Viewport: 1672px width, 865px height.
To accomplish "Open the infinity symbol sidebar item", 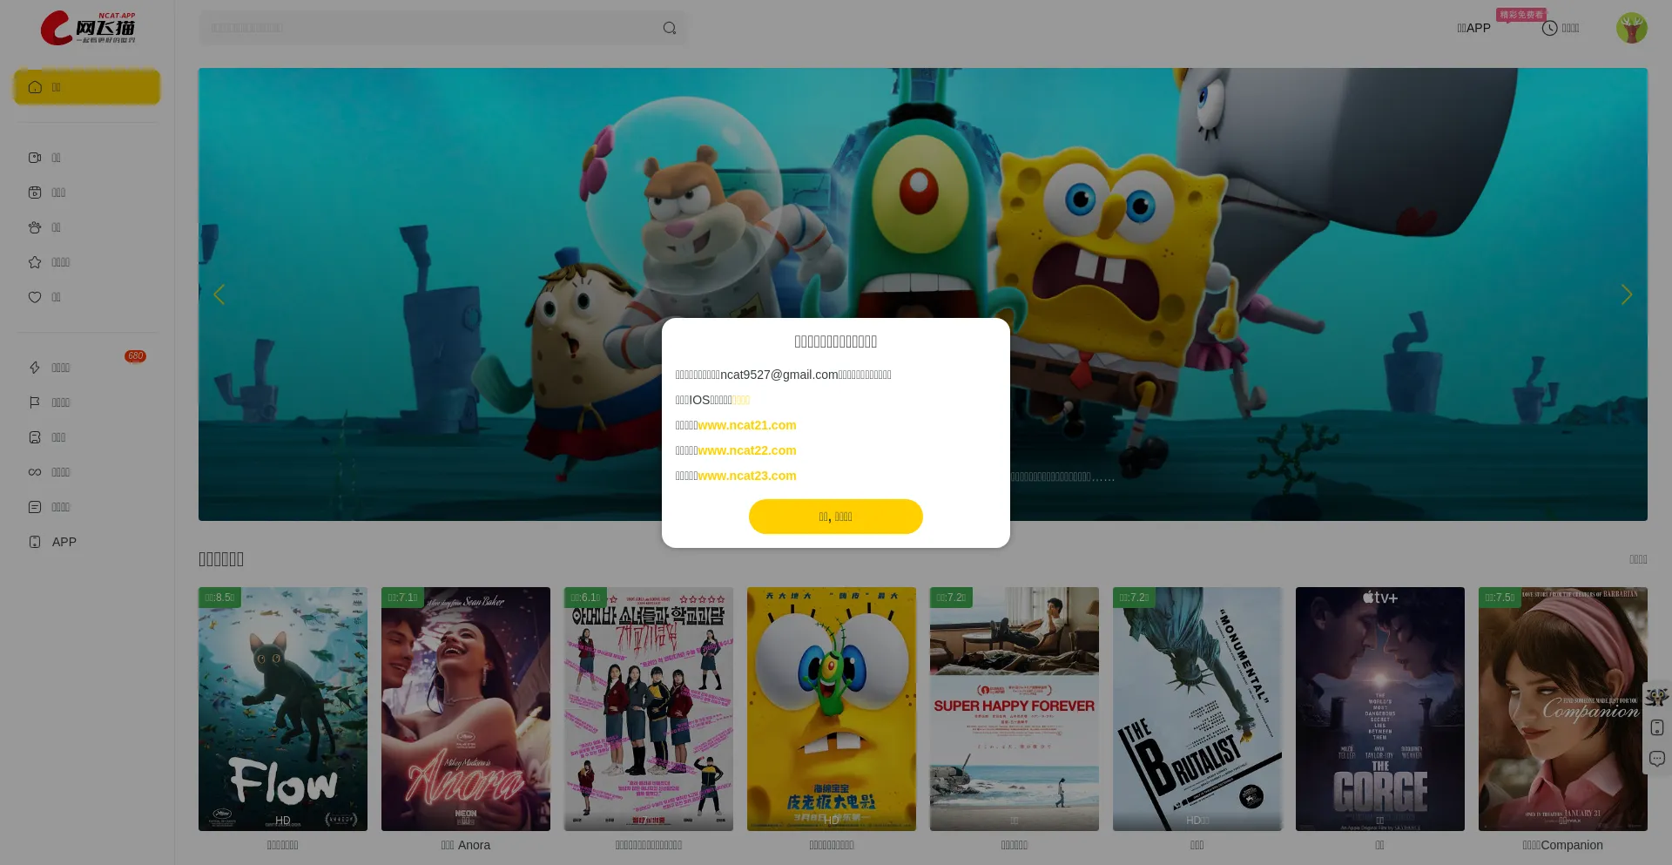I will [x=87, y=472].
